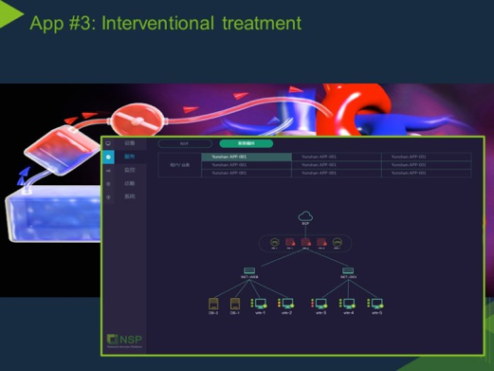Select the highlighted Yunshan APP-001 table cell
Image resolution: width=494 pixels, height=371 pixels.
(x=247, y=157)
